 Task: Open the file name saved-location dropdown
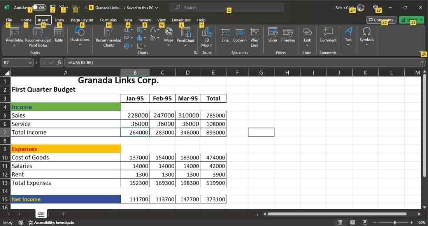click(156, 8)
